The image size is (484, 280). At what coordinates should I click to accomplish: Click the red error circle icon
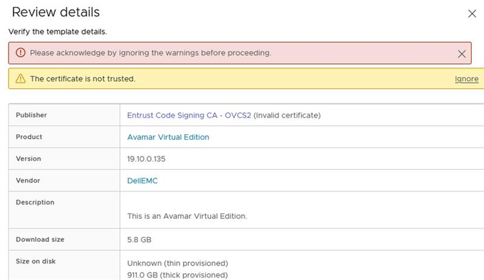[20, 53]
